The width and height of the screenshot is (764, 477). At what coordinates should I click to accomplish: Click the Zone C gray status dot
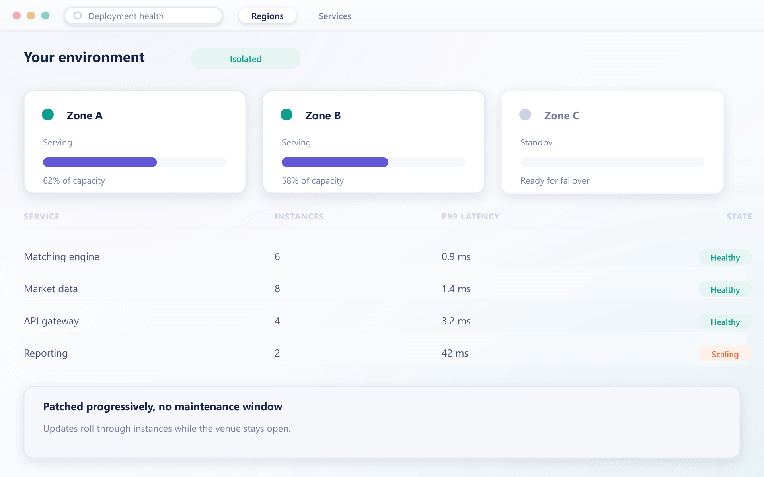[525, 114]
